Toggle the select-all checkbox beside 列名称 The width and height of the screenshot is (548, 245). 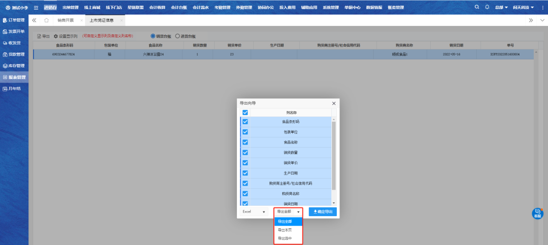(x=245, y=113)
